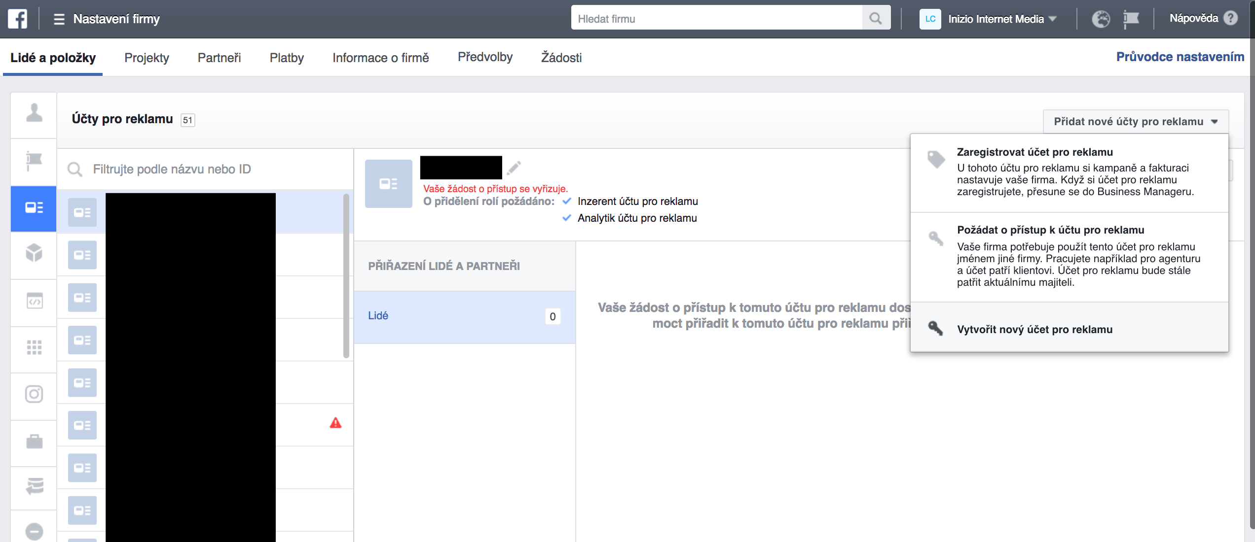
Task: Click the red warning triangle in account list
Action: [x=335, y=423]
